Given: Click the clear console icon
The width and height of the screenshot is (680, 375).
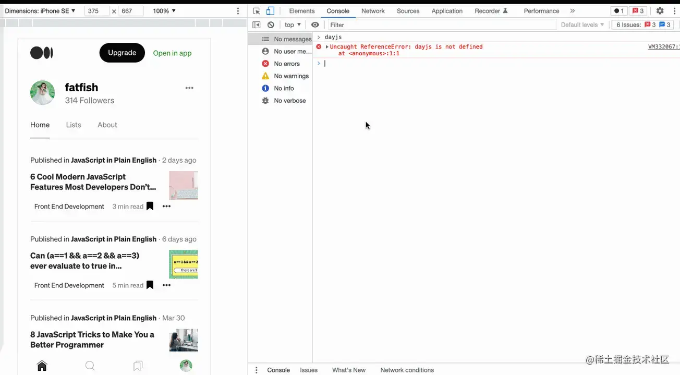Looking at the screenshot, I should [x=271, y=25].
